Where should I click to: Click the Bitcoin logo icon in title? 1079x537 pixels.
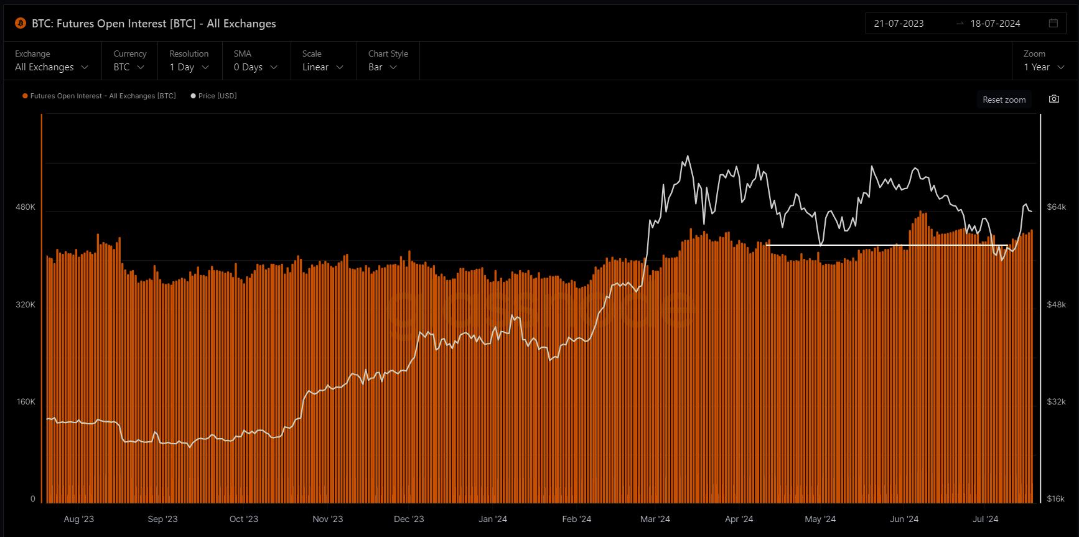pyautogui.click(x=21, y=24)
